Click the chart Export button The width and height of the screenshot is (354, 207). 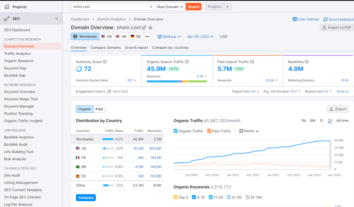(x=338, y=109)
